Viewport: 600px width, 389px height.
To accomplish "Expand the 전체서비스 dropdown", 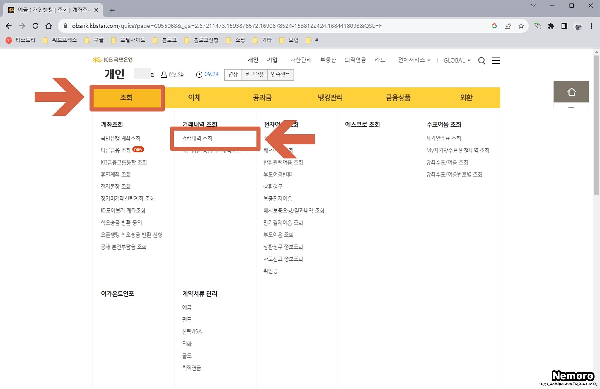I will 414,60.
